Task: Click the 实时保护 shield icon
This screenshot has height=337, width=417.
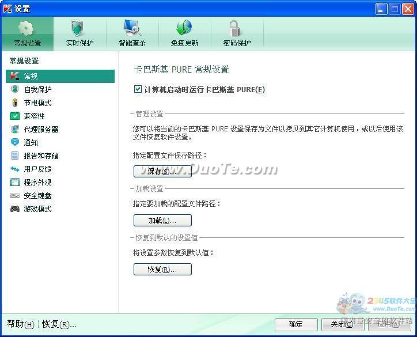Action: (x=77, y=28)
